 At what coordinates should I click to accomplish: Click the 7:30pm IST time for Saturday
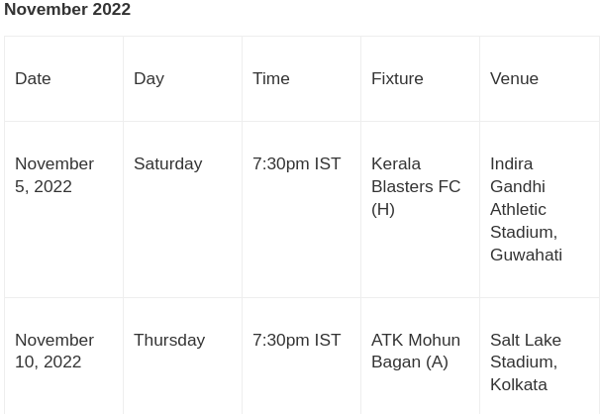[x=296, y=163]
